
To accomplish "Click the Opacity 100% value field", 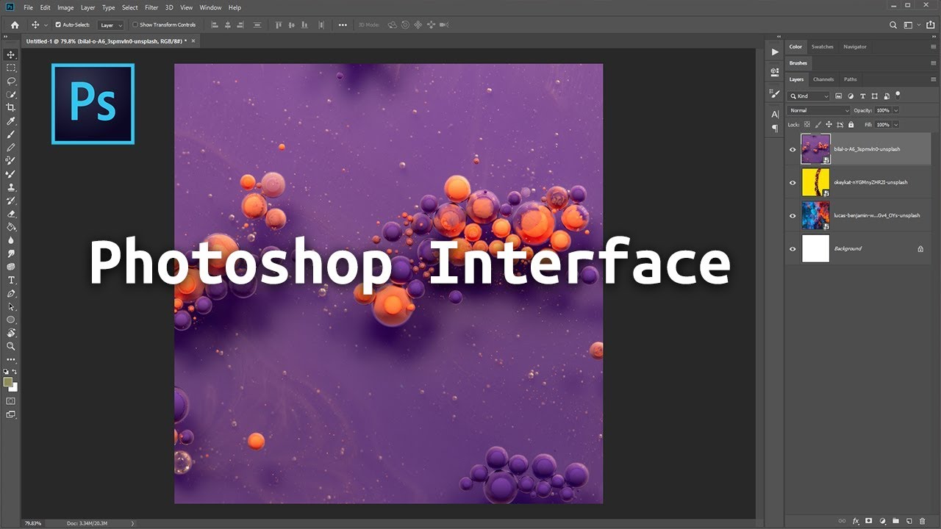I will 882,110.
